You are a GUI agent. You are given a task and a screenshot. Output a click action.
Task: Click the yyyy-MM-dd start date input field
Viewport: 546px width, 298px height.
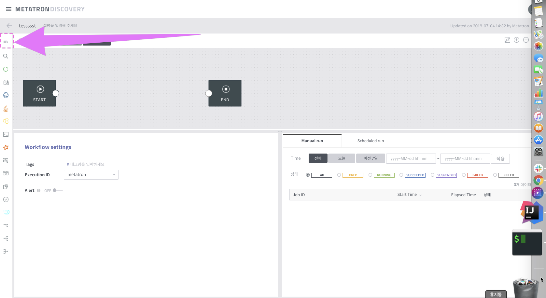(x=411, y=158)
